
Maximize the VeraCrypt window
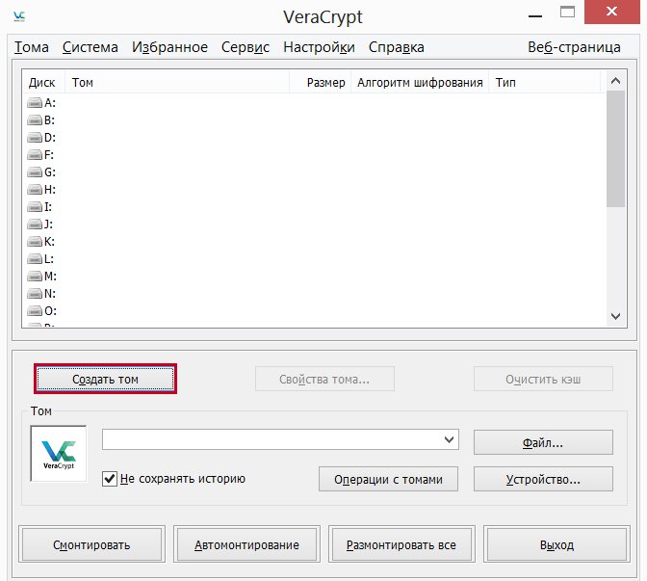[x=567, y=13]
